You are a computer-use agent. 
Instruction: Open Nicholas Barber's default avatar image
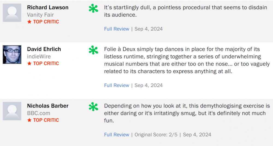tap(12, 111)
